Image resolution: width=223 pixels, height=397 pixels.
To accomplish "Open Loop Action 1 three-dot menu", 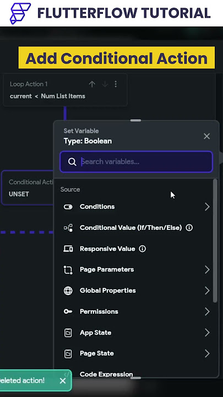I will tap(116, 84).
